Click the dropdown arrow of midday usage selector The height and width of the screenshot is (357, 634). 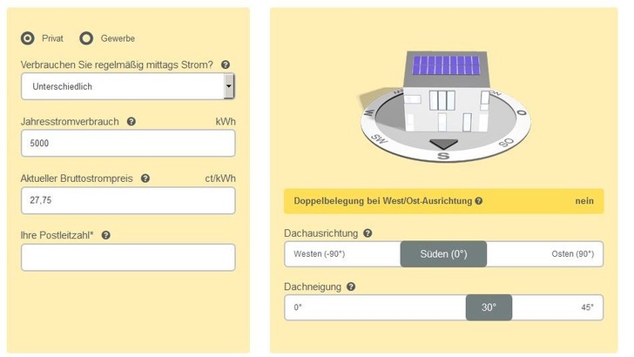coord(229,87)
